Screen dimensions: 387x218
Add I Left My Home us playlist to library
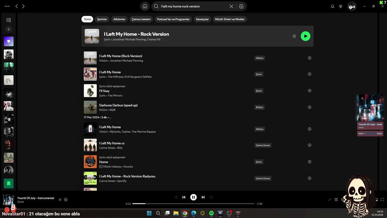coord(309,145)
